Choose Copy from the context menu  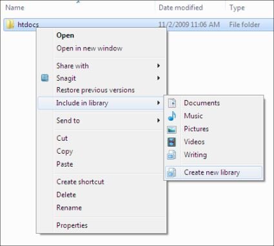pyautogui.click(x=64, y=151)
